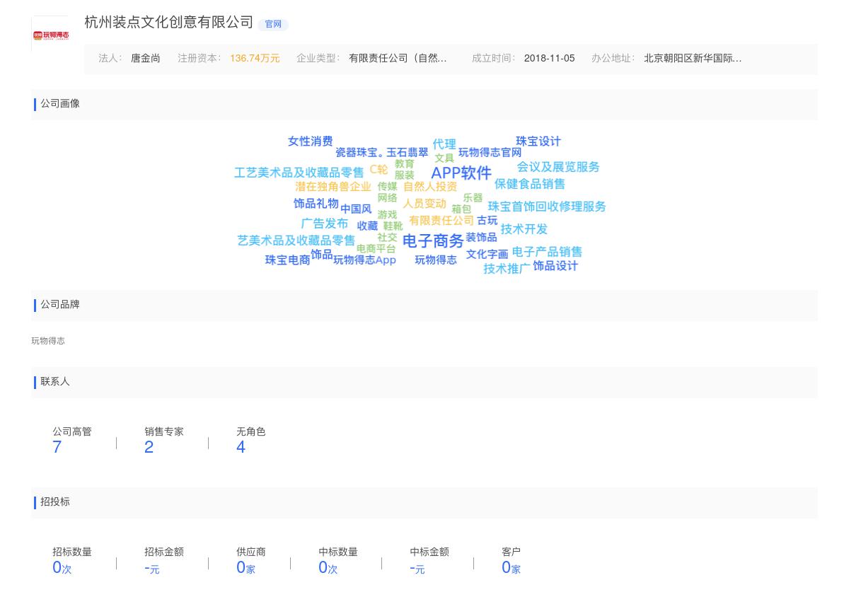Click word cloud tag 乐器
The image size is (849, 609).
473,198
